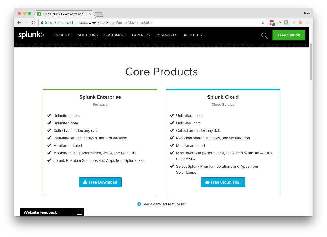
Task: Click the padlock site security icon
Action: tap(42, 22)
